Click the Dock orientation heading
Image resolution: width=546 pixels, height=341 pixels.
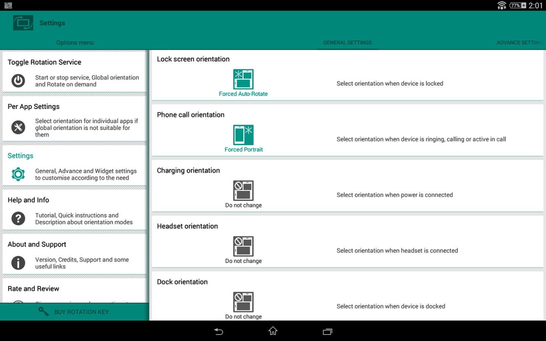click(182, 282)
